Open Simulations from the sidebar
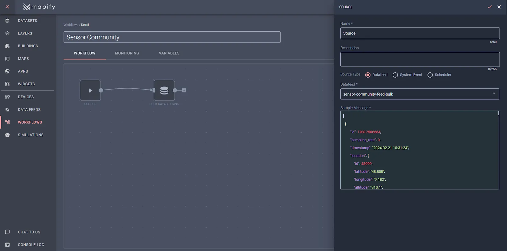 coord(31,135)
